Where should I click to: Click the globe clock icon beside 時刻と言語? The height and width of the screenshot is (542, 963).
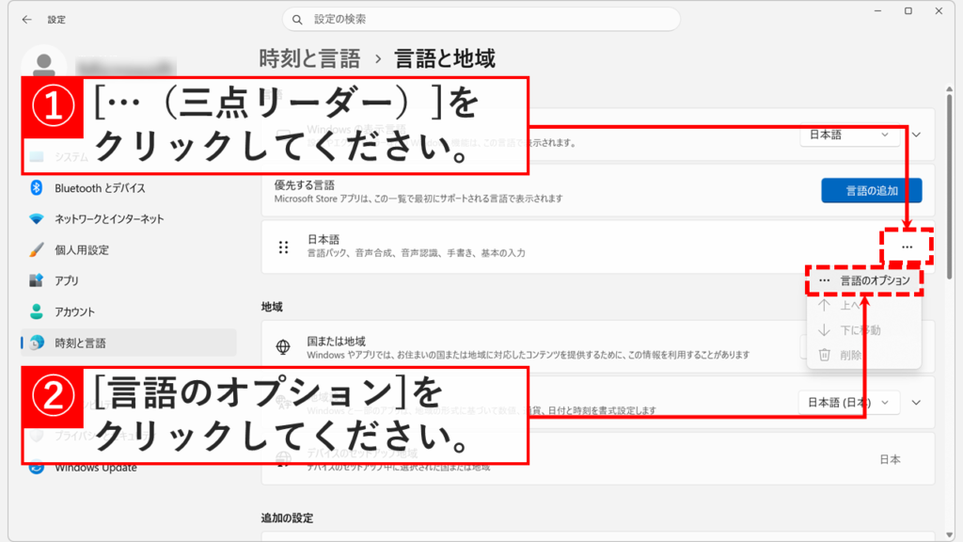click(x=37, y=343)
